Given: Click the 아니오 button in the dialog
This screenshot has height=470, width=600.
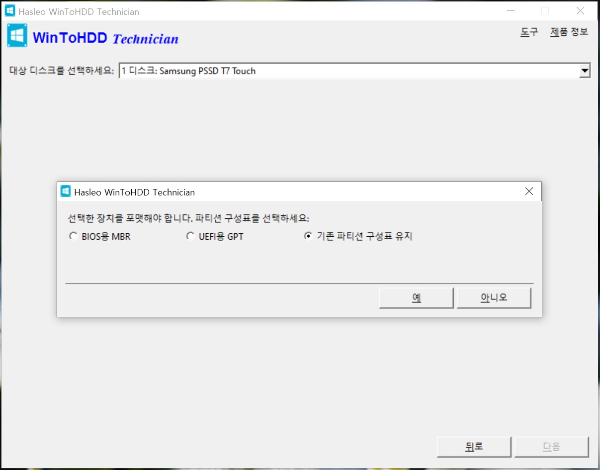Looking at the screenshot, I should pos(494,298).
